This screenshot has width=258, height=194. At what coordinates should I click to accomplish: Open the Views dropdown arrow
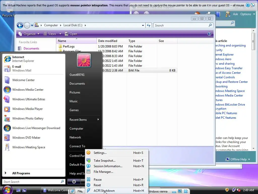[60, 34]
